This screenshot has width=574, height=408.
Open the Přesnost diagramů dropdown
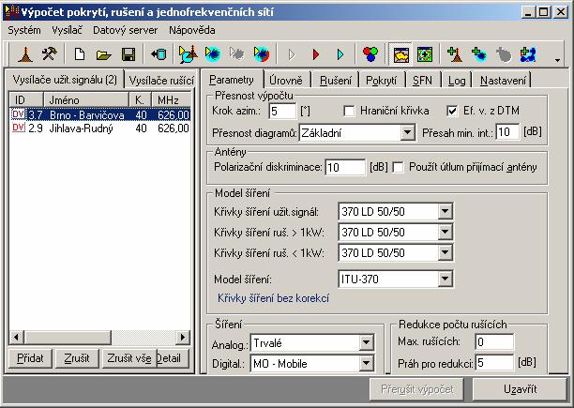(407, 132)
